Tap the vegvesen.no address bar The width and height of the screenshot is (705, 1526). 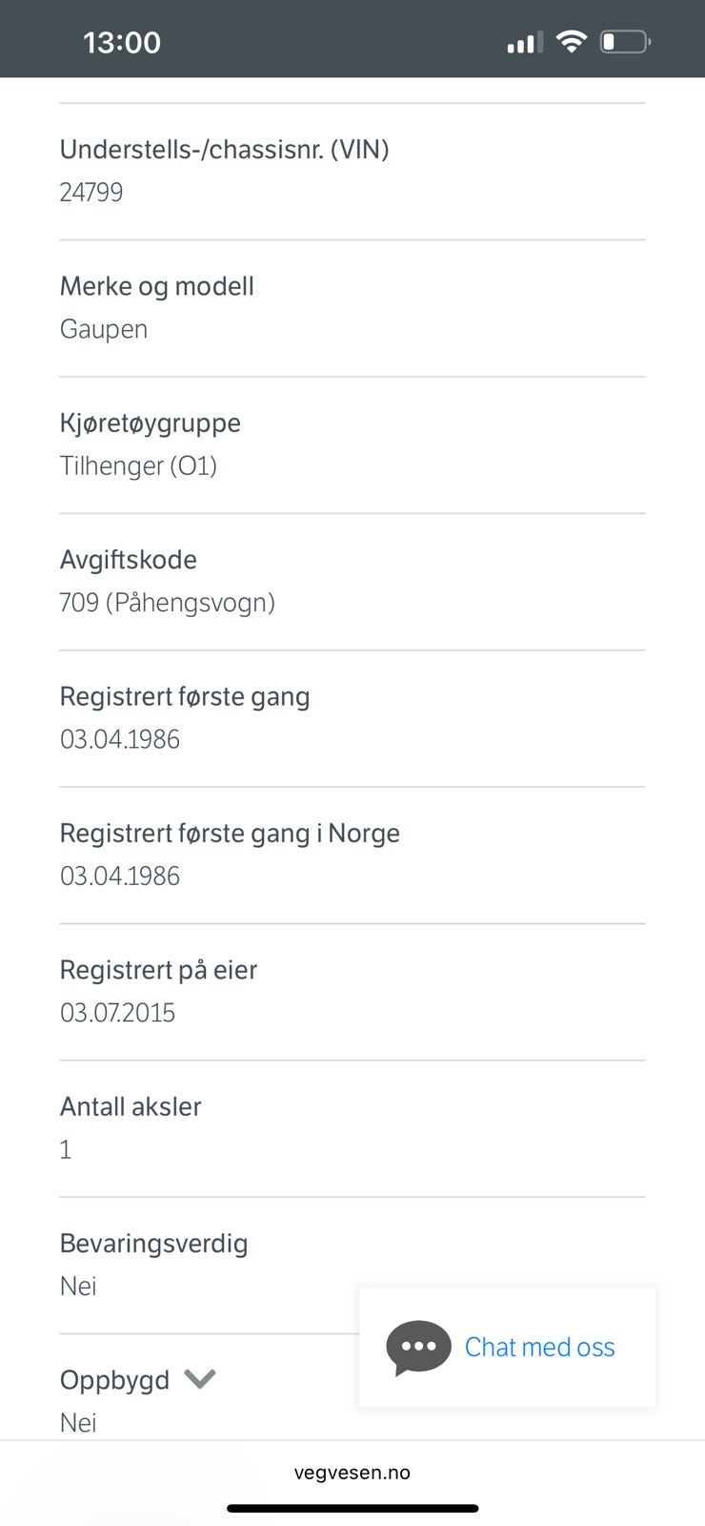tap(352, 1472)
